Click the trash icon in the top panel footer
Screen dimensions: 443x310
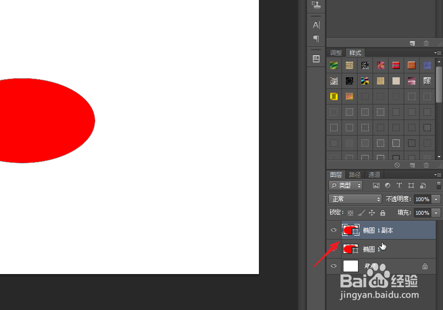(x=426, y=43)
